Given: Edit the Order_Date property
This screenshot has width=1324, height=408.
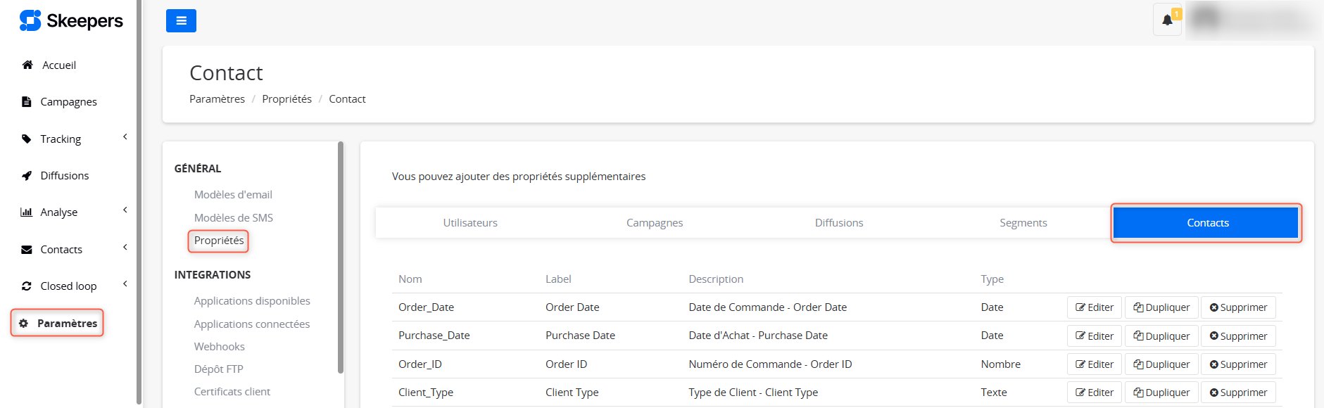Looking at the screenshot, I should click(x=1095, y=307).
